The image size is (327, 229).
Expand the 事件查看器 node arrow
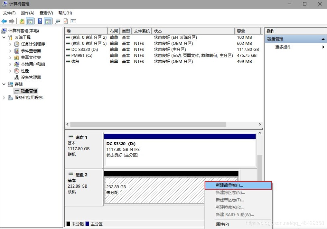(x=10, y=51)
